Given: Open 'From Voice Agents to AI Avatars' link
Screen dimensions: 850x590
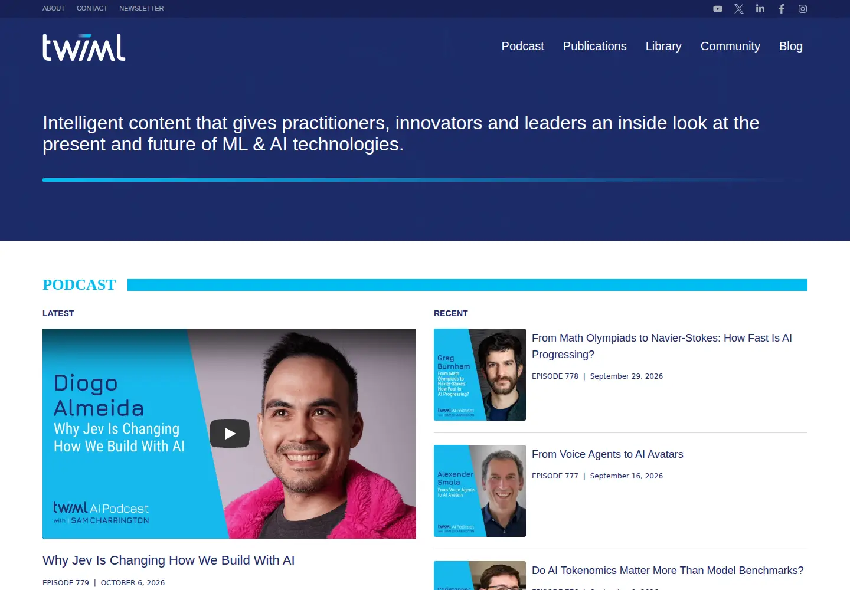Looking at the screenshot, I should pyautogui.click(x=607, y=454).
